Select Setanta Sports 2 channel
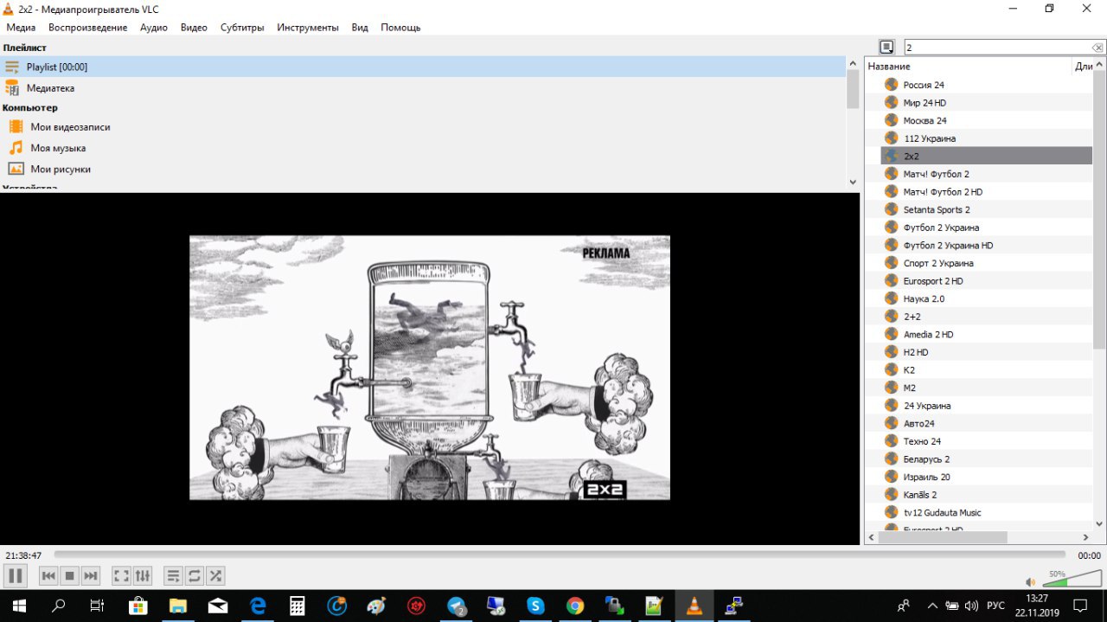Image resolution: width=1107 pixels, height=622 pixels. (x=937, y=209)
